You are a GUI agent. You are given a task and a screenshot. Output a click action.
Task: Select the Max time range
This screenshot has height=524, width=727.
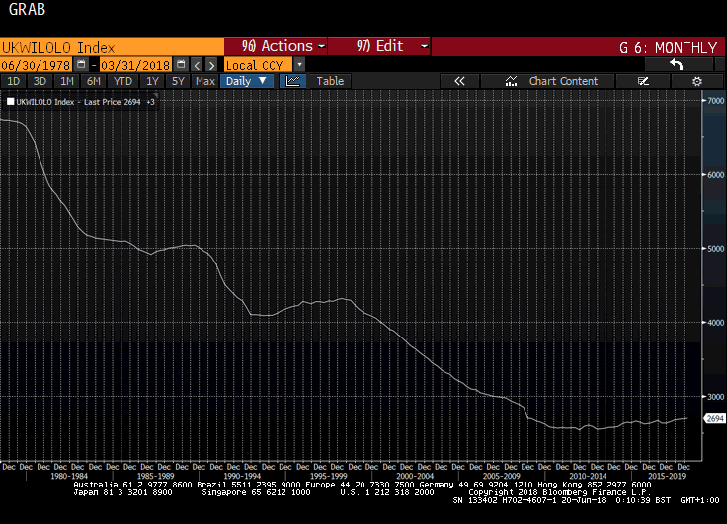(x=205, y=81)
